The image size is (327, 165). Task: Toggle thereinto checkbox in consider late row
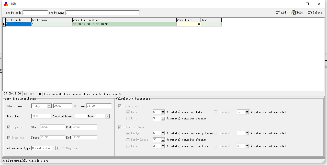(215, 112)
